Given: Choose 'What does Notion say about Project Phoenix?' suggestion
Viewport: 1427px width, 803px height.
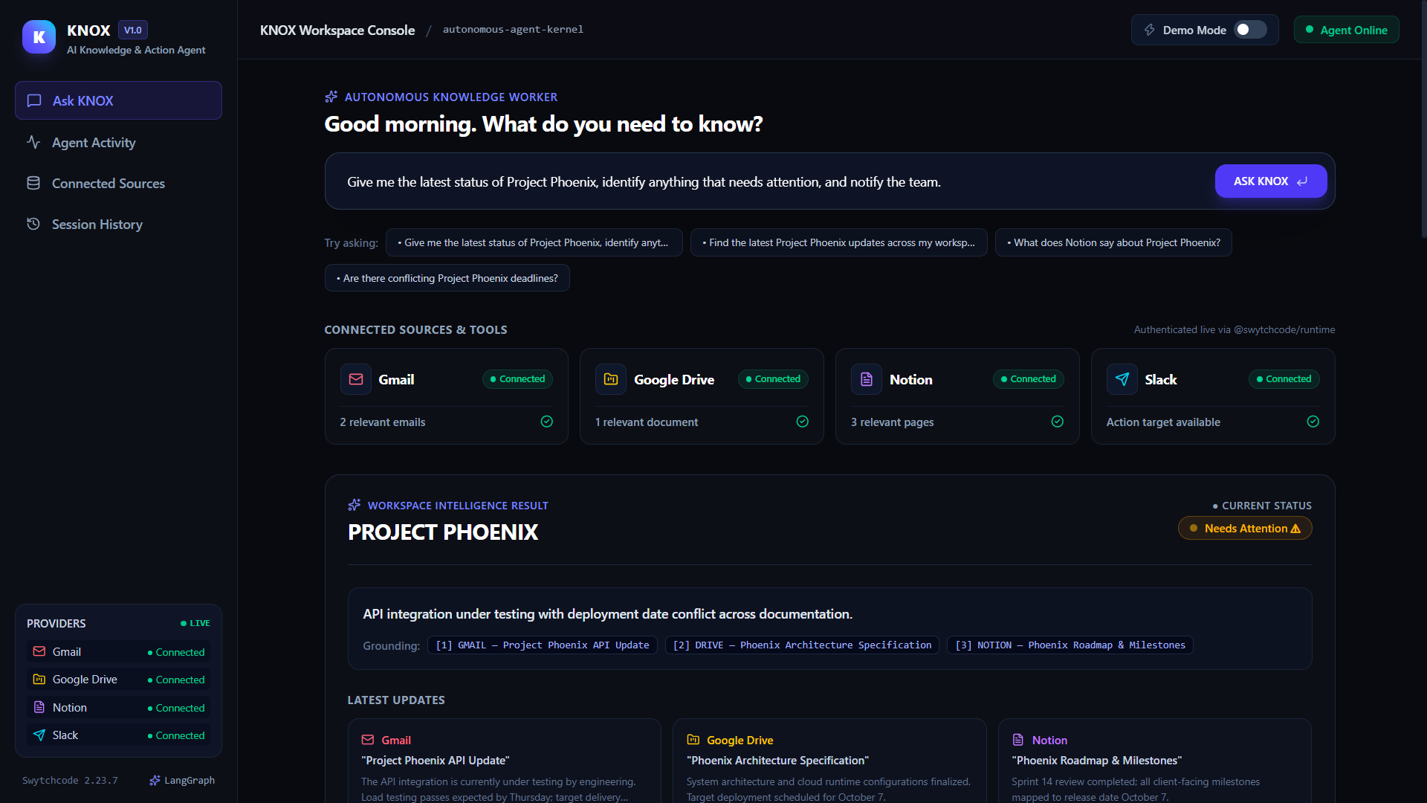Looking at the screenshot, I should 1113,242.
